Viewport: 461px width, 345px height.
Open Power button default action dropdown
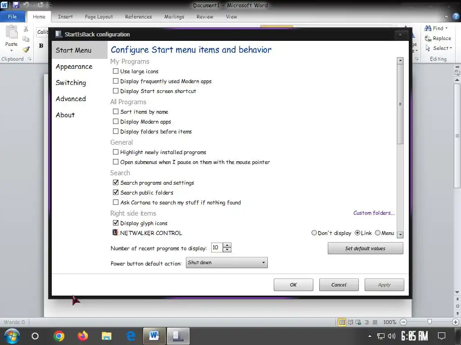coord(227,262)
